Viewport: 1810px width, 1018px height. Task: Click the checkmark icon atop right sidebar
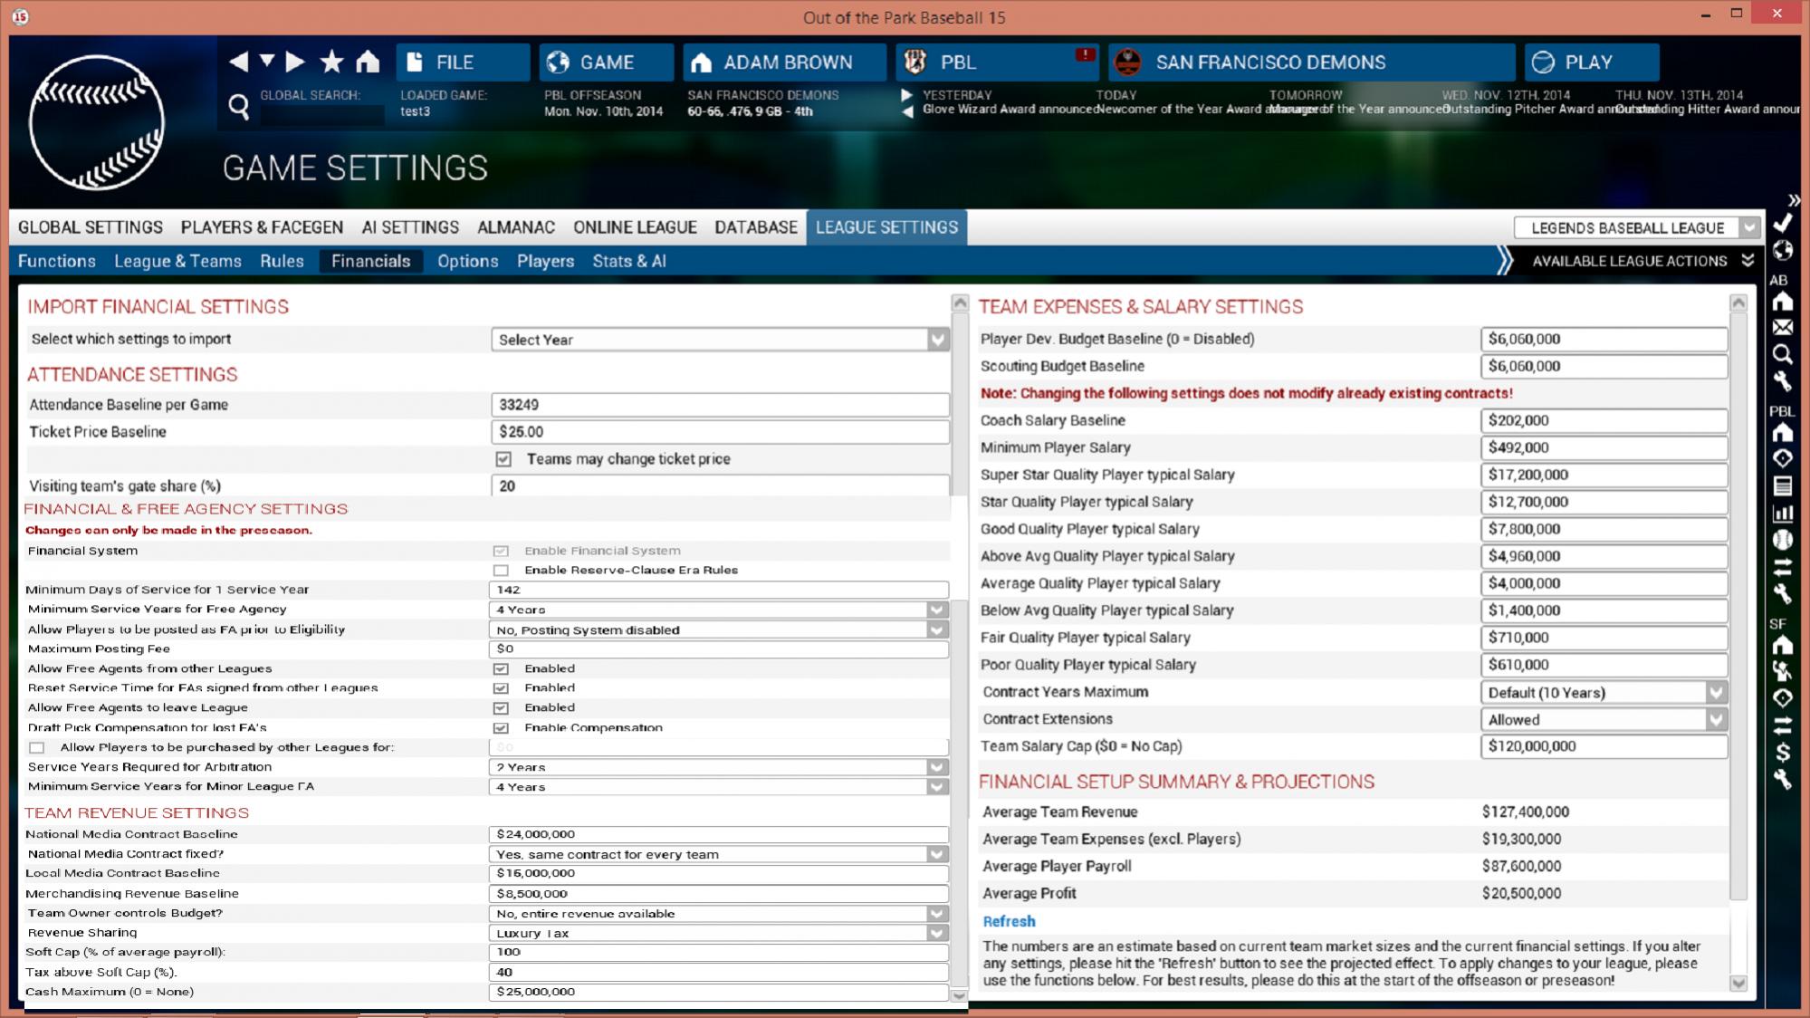pyautogui.click(x=1782, y=223)
